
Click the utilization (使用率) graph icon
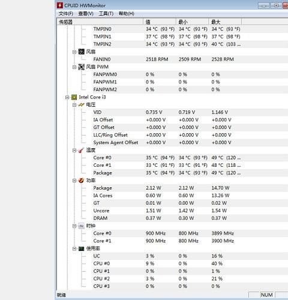click(81, 248)
